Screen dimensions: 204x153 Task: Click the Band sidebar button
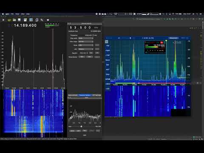point(108,60)
